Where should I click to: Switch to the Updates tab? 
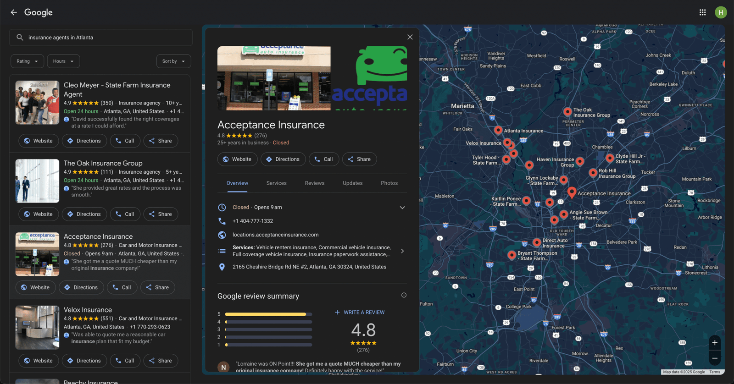(353, 183)
